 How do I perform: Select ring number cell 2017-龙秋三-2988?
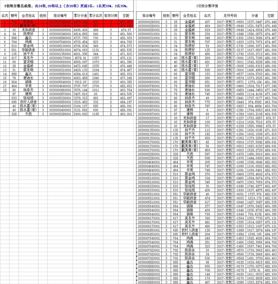pos(230,282)
